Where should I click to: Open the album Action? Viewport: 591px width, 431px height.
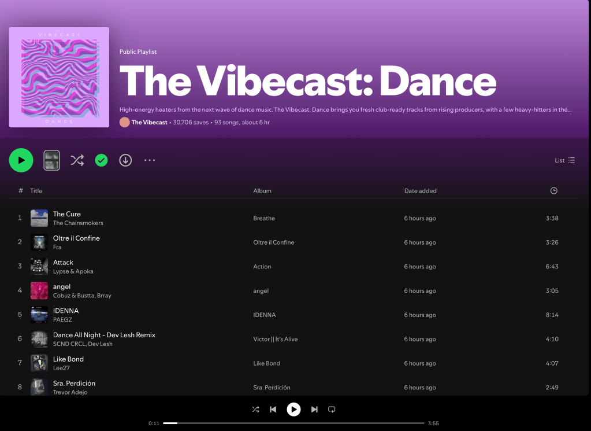tap(262, 267)
